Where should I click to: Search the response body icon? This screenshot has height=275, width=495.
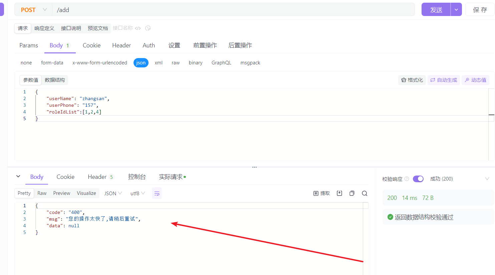coord(364,193)
